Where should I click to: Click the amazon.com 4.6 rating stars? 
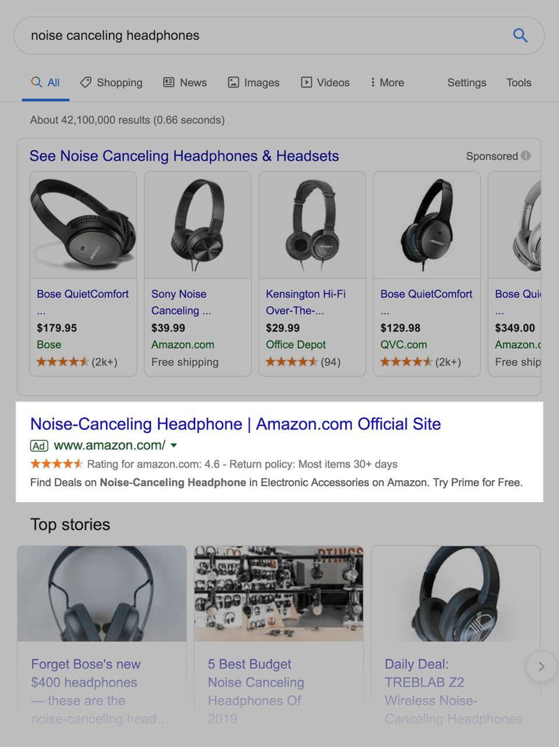(x=56, y=464)
